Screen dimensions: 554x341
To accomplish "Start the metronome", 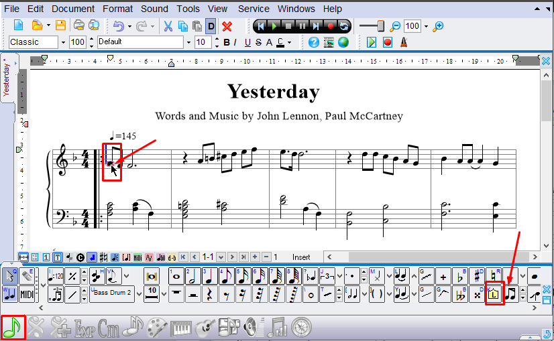I will (404, 42).
